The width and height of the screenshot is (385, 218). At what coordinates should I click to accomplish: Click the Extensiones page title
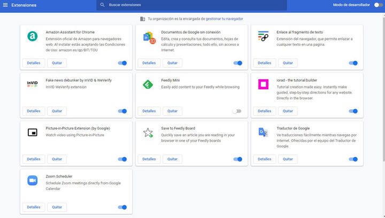coord(24,5)
